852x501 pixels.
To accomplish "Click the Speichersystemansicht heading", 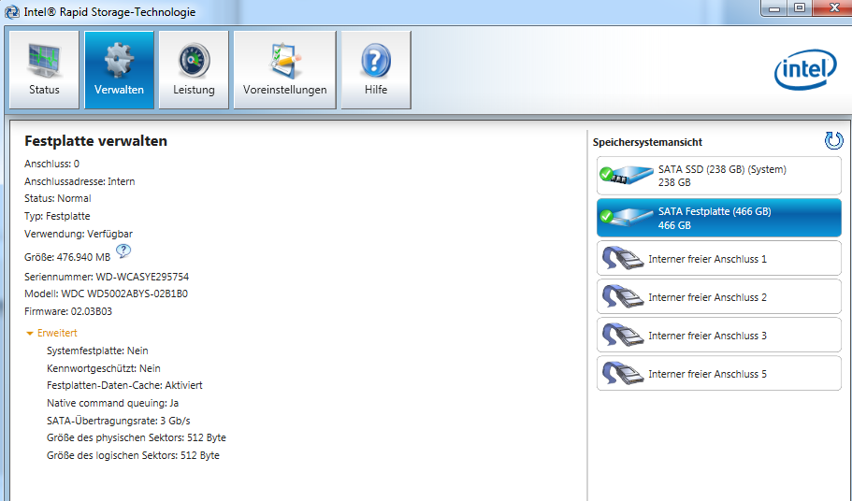I will coord(647,142).
